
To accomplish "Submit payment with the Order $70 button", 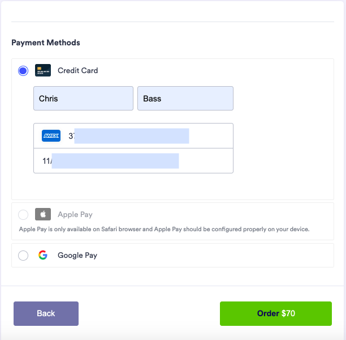I will [x=275, y=313].
